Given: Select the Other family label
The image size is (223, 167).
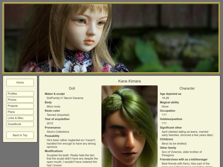Looking at the screenshot, I should [x=168, y=148].
